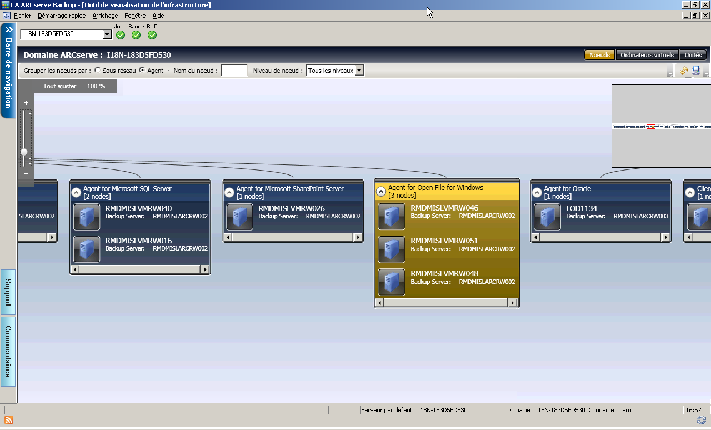Viewport: 711px width, 430px height.
Task: Open the Démarrage rapide menu
Action: [x=62, y=16]
